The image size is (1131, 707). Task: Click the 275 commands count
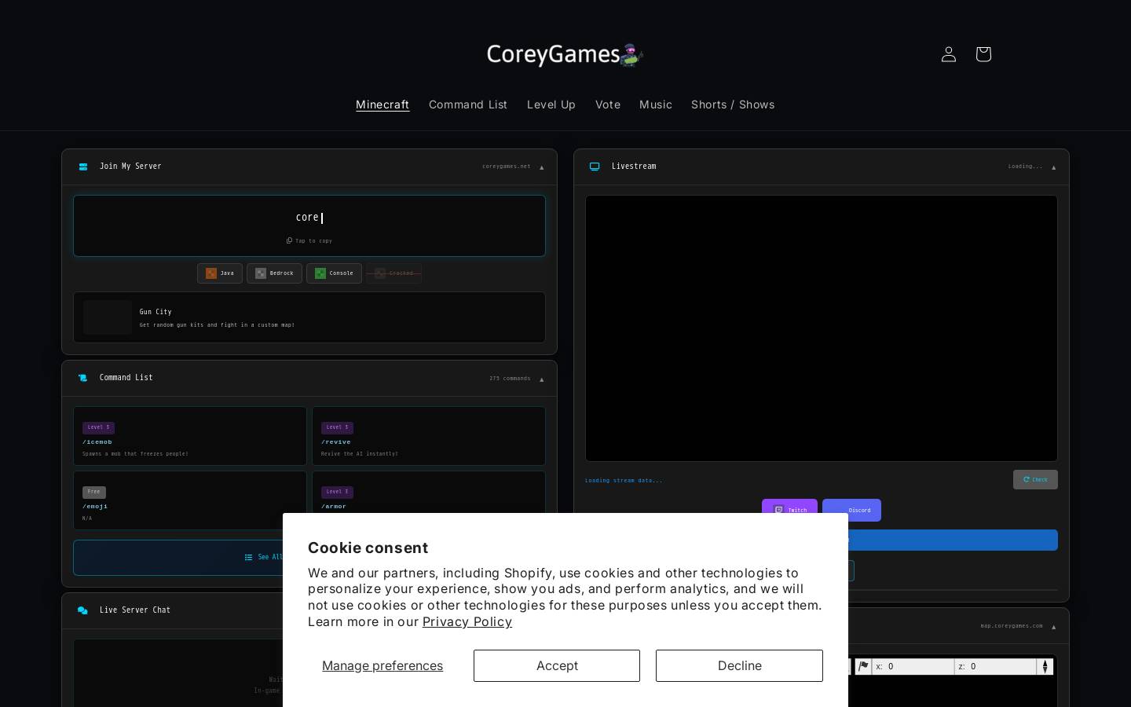[x=510, y=379]
